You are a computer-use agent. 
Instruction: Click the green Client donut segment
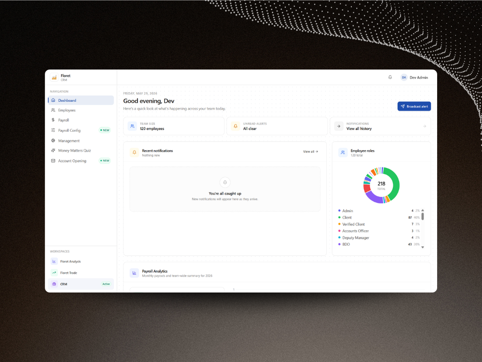click(x=395, y=183)
